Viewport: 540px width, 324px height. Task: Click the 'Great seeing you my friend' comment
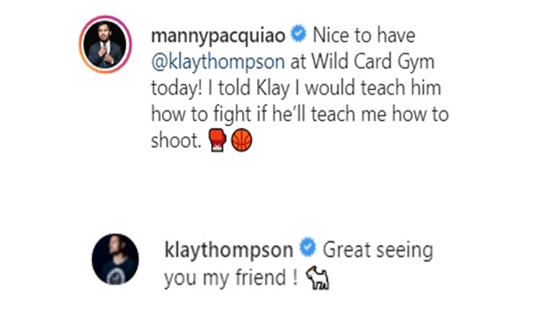tap(299, 264)
